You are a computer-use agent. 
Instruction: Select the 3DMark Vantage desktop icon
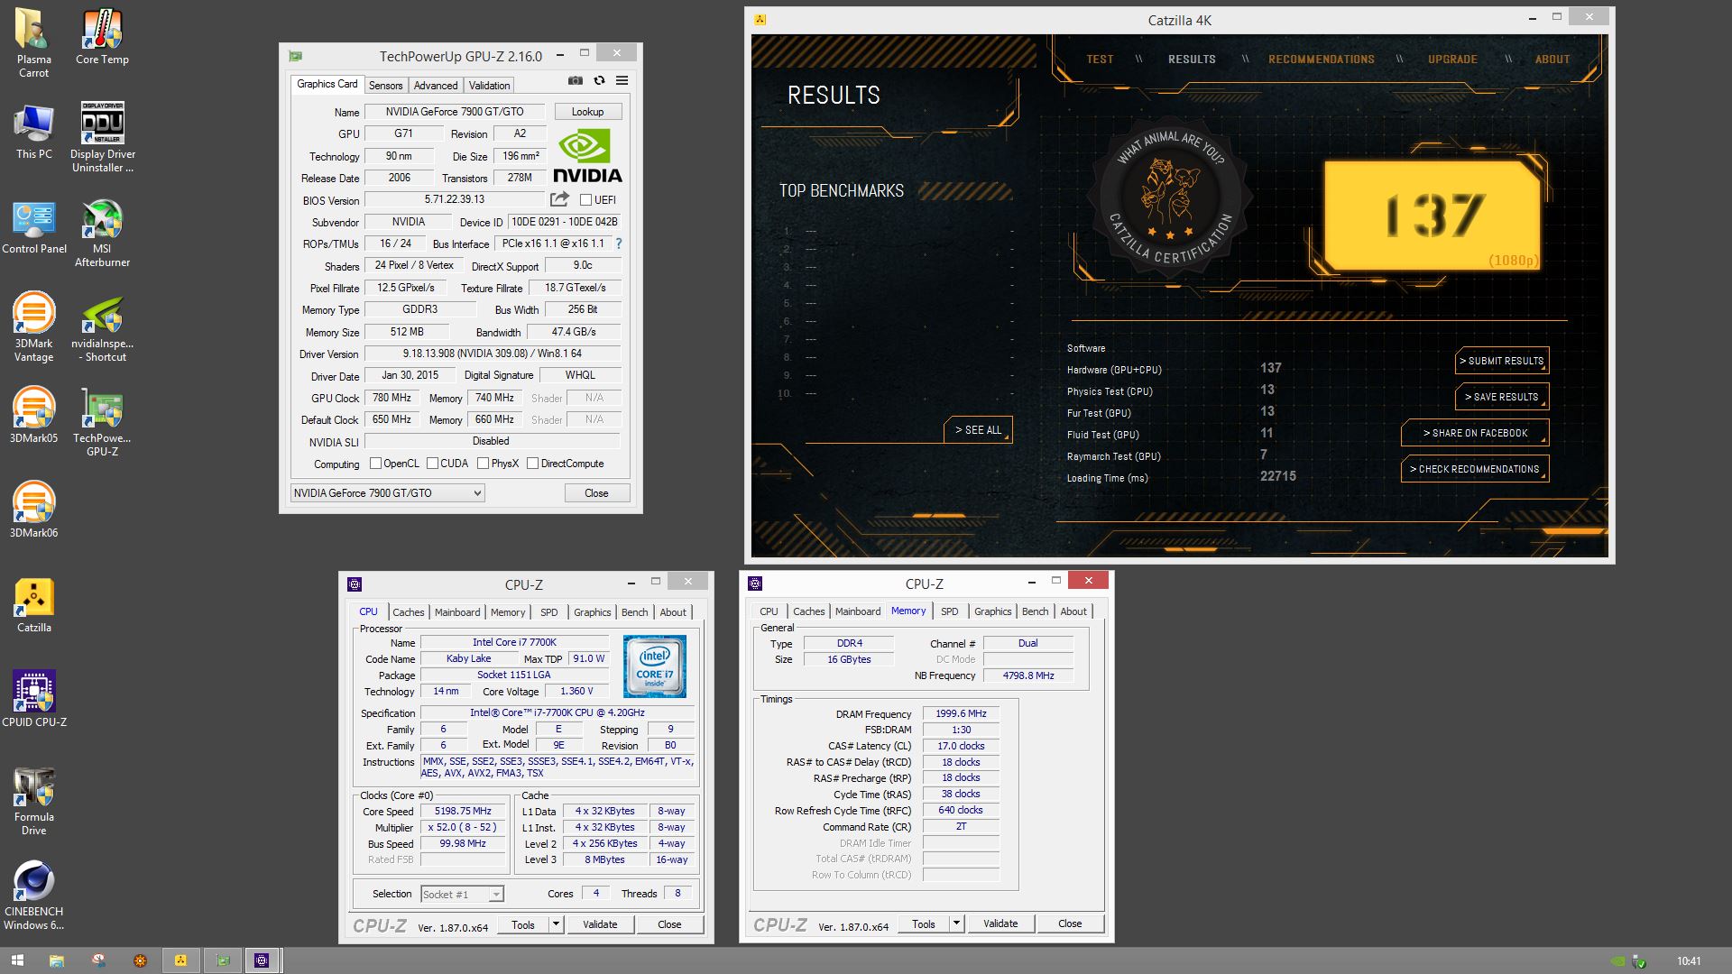(33, 326)
